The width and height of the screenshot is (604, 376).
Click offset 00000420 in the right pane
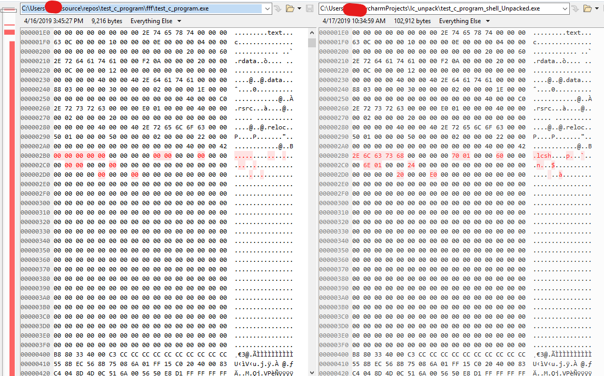334,373
